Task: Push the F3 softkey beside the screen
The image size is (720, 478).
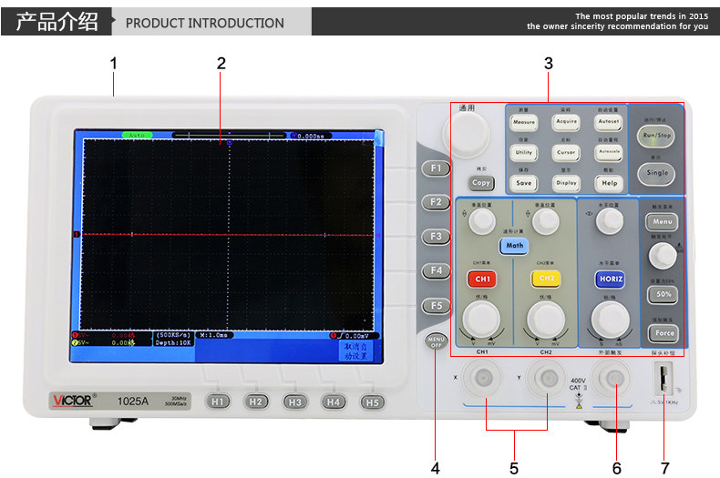Action: tap(436, 237)
